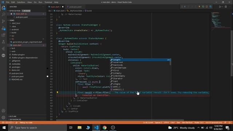This screenshot has width=233, height=131.
Task: Open the Edit menu
Action: (x=13, y=2)
